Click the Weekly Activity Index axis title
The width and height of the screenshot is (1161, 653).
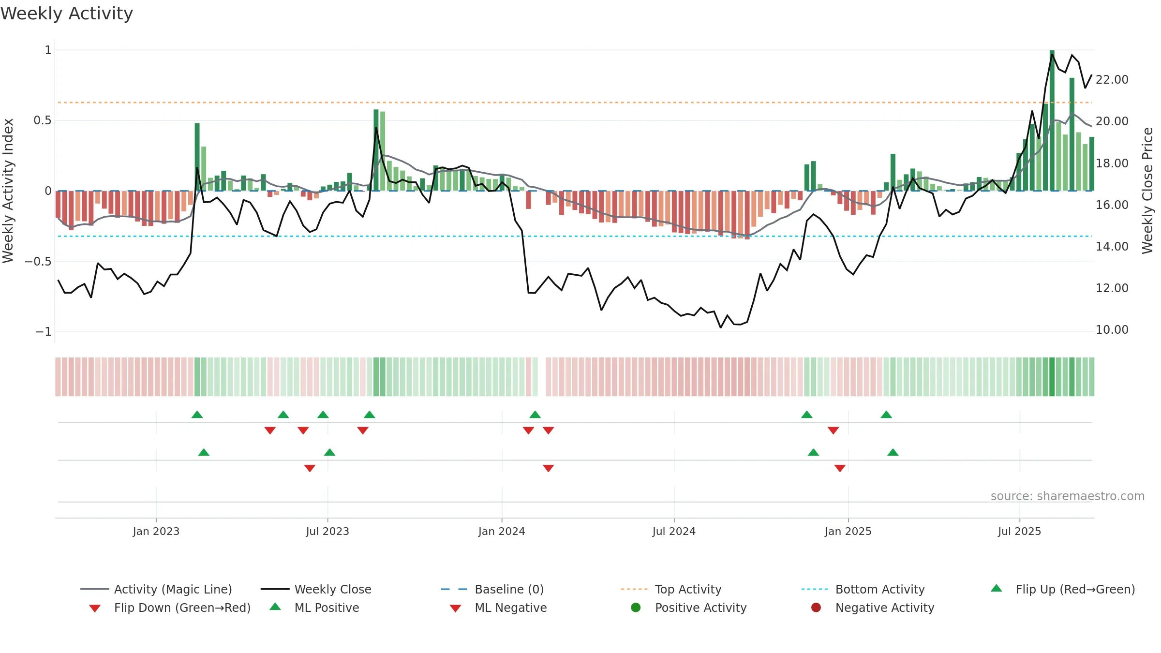tap(8, 191)
